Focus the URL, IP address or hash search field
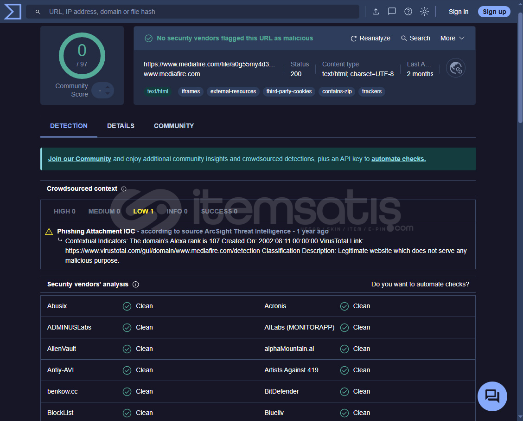The width and height of the screenshot is (523, 421). point(192,12)
